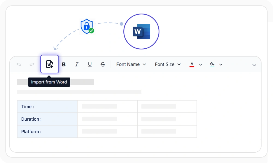Apply the red font color
Screen dimensions: 273x163
(x=192, y=64)
